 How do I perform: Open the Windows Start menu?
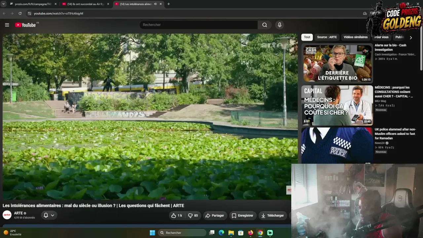pos(152,233)
